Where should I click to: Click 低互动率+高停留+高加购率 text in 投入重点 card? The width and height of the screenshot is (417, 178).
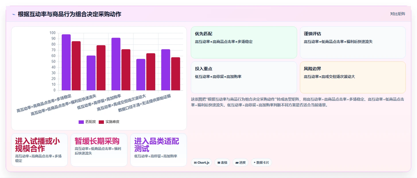218,77
